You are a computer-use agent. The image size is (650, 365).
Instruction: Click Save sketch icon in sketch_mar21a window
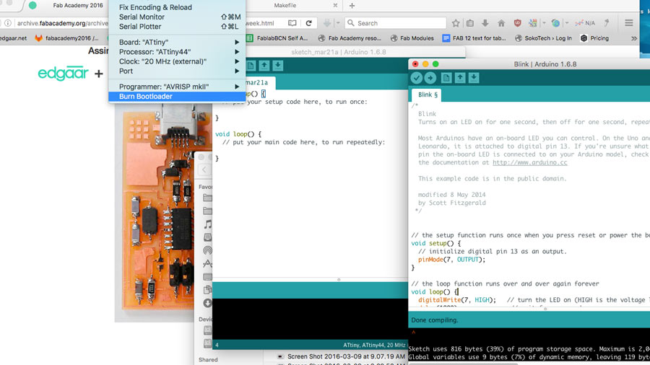[278, 66]
